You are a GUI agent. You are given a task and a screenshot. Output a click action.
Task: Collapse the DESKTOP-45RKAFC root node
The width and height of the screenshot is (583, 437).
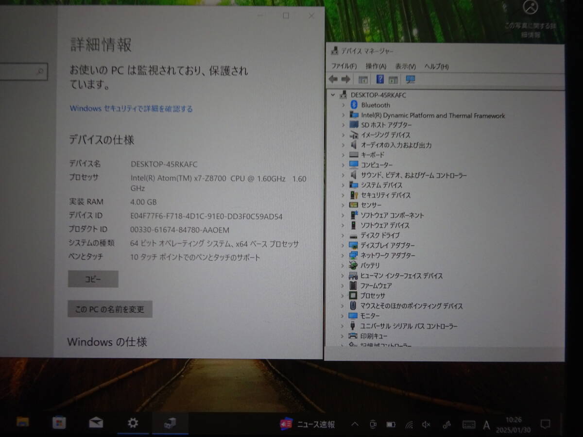tap(333, 95)
